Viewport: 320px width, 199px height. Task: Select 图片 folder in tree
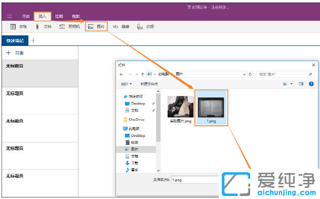click(136, 150)
